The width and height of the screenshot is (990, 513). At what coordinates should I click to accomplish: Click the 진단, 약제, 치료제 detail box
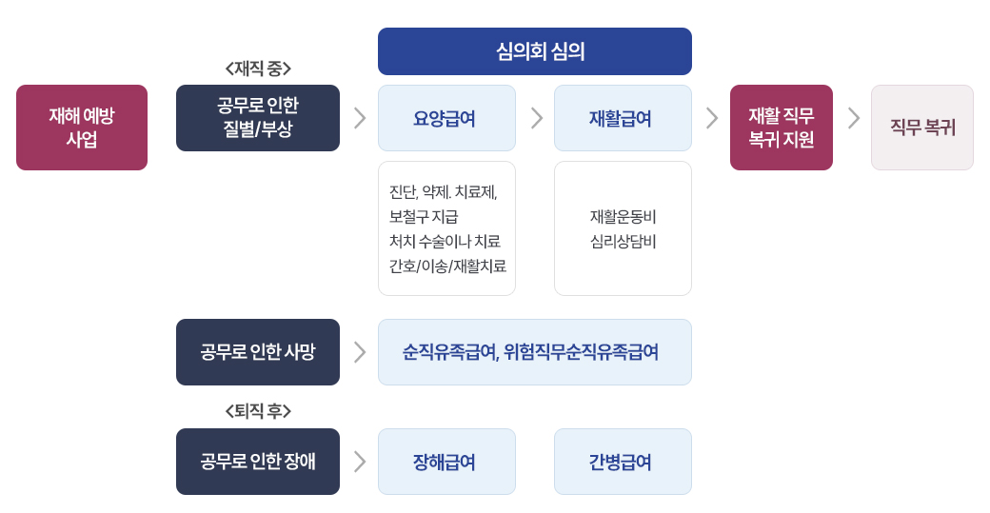447,228
